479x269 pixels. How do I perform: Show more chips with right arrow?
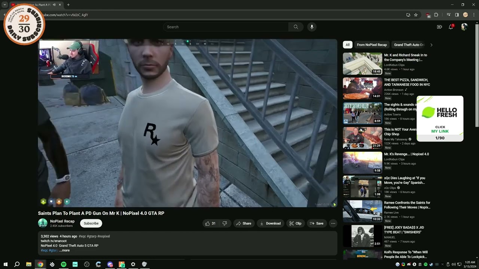pyautogui.click(x=431, y=45)
